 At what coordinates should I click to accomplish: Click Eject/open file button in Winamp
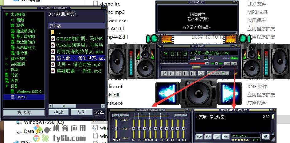tap(202, 73)
